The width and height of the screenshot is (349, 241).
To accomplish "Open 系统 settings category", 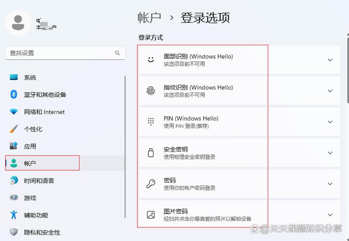I will [65, 77].
